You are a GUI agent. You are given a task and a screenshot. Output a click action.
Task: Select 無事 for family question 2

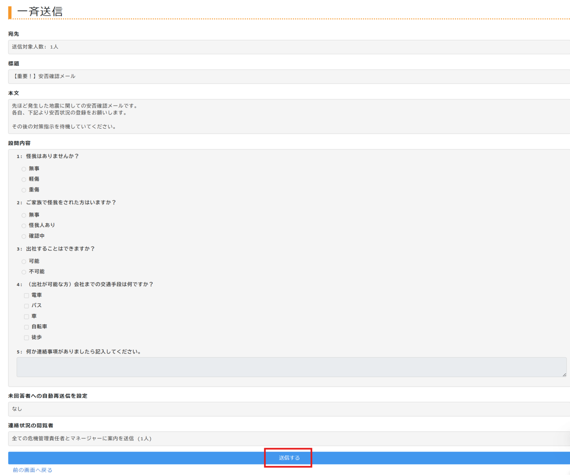[24, 215]
